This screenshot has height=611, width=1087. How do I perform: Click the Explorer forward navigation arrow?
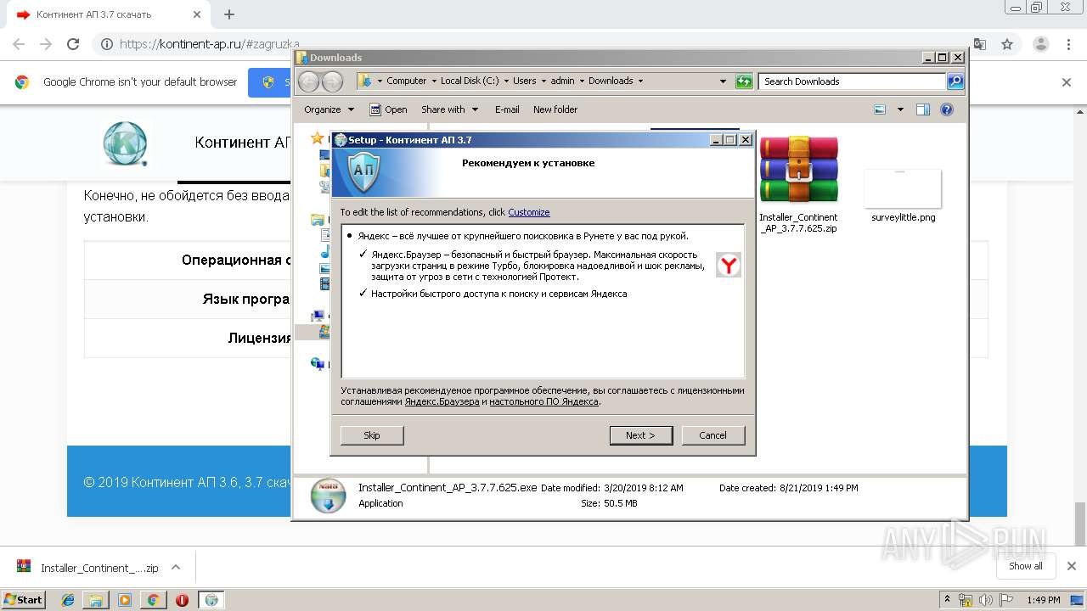pyautogui.click(x=332, y=81)
